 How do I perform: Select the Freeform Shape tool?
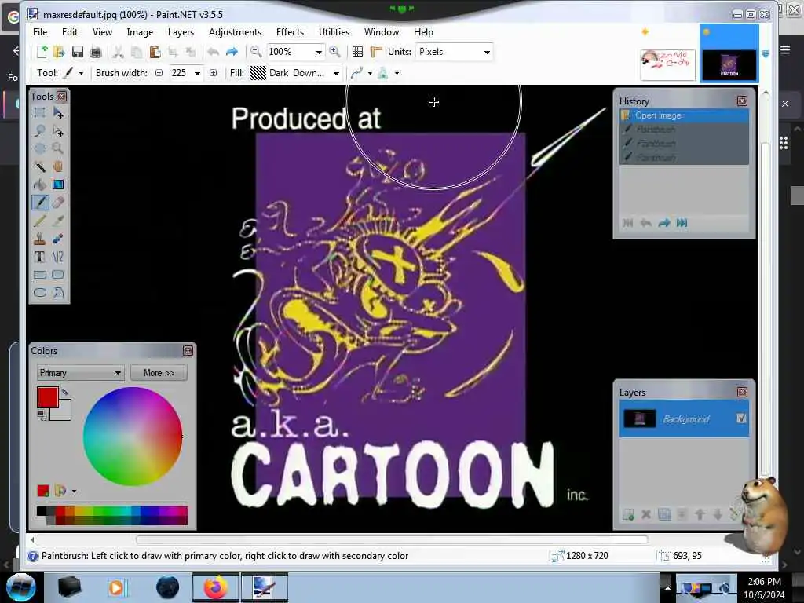tap(58, 293)
